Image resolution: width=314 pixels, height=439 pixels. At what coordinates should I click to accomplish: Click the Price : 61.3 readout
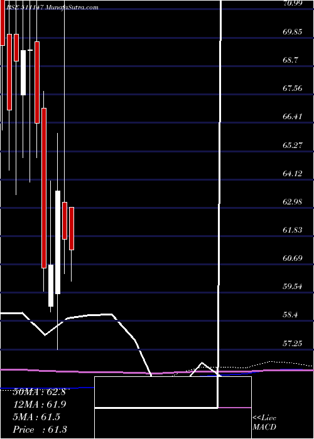coord(40,430)
